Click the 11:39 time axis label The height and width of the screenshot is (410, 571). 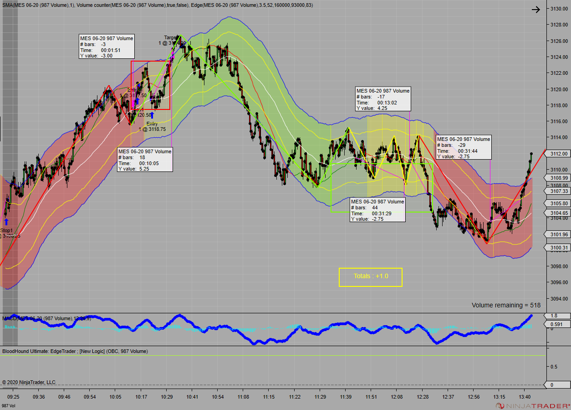[346, 397]
